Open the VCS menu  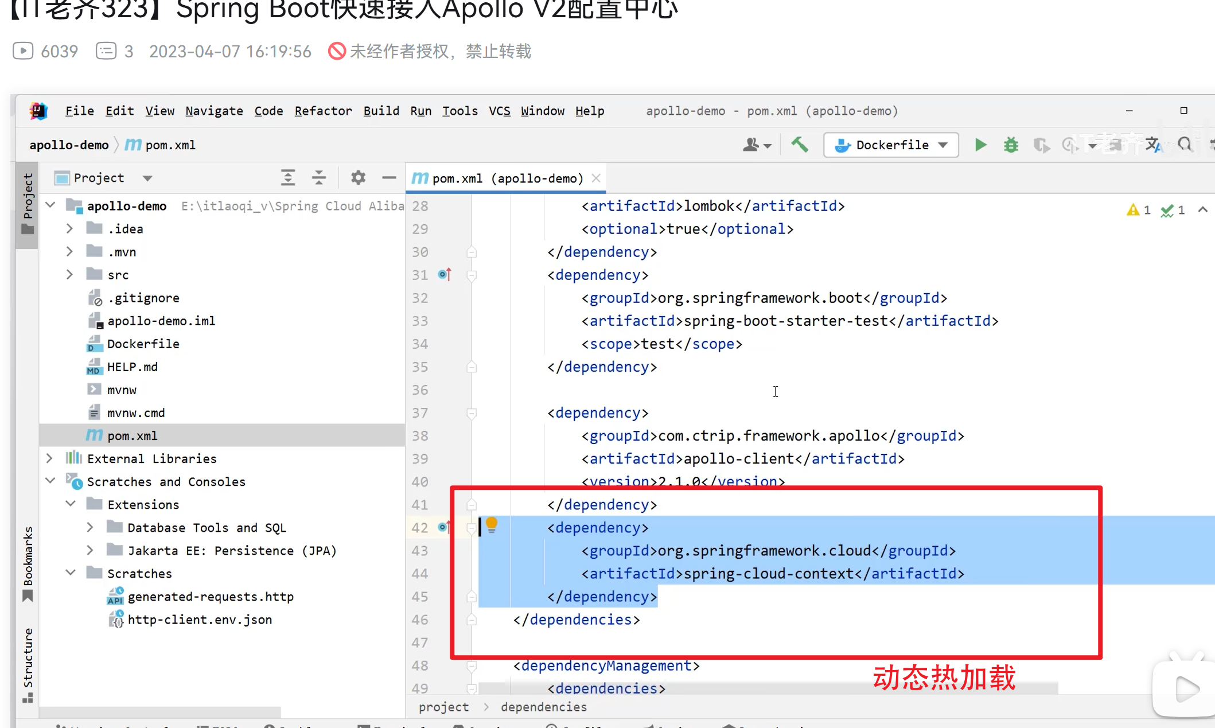point(499,111)
